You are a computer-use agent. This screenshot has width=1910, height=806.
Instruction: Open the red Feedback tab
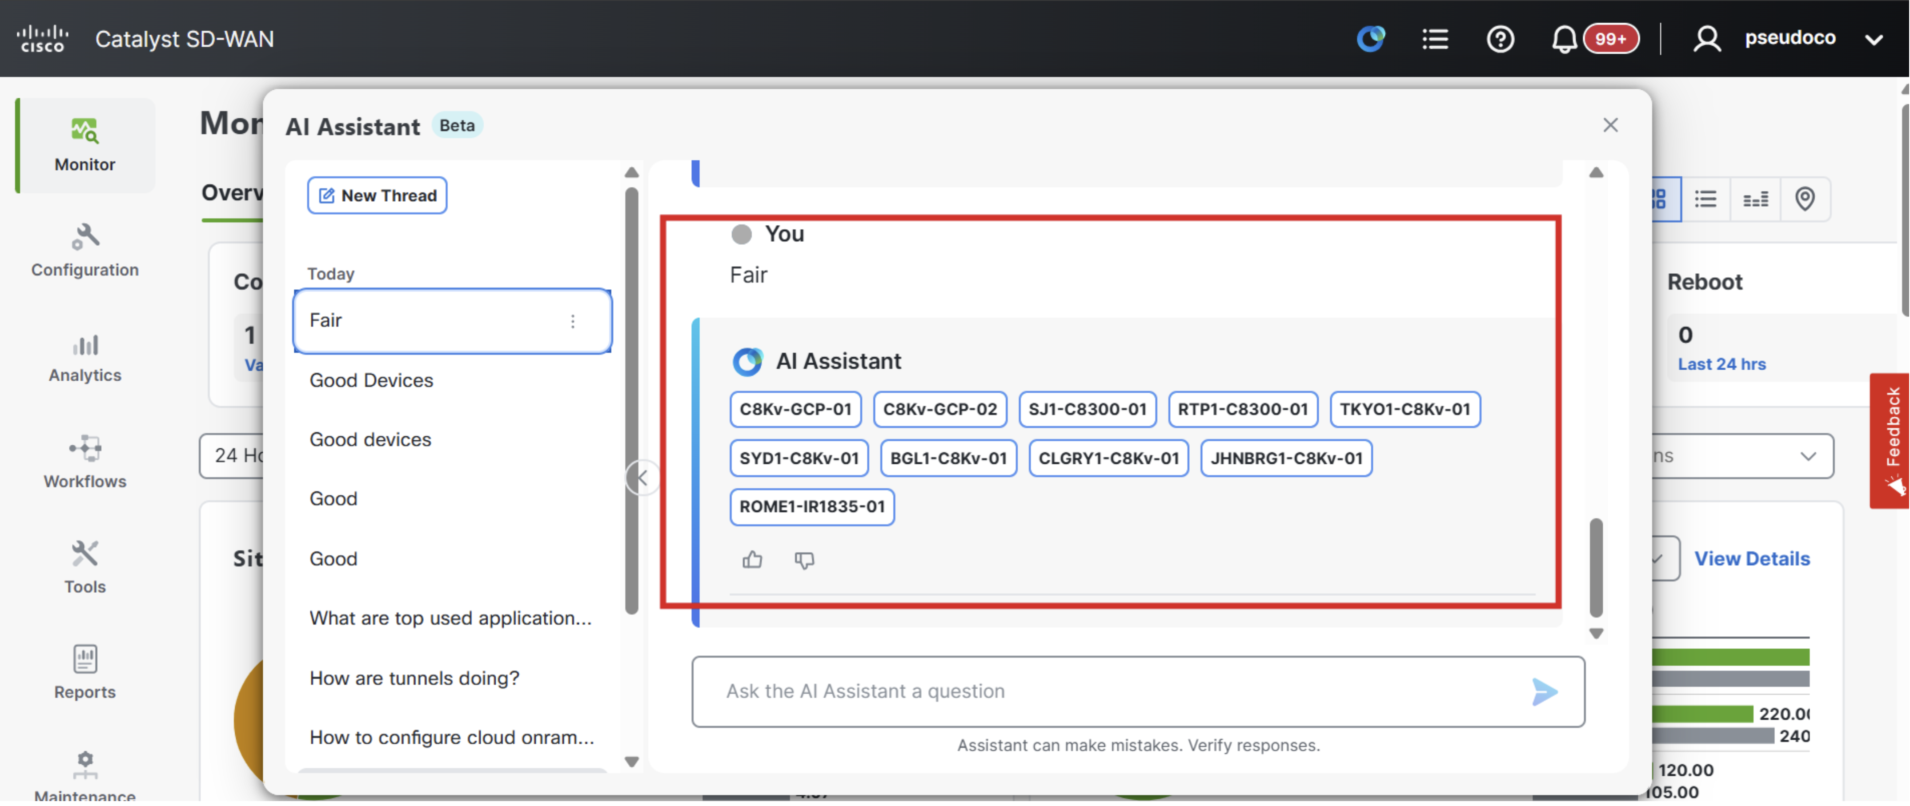[1891, 441]
